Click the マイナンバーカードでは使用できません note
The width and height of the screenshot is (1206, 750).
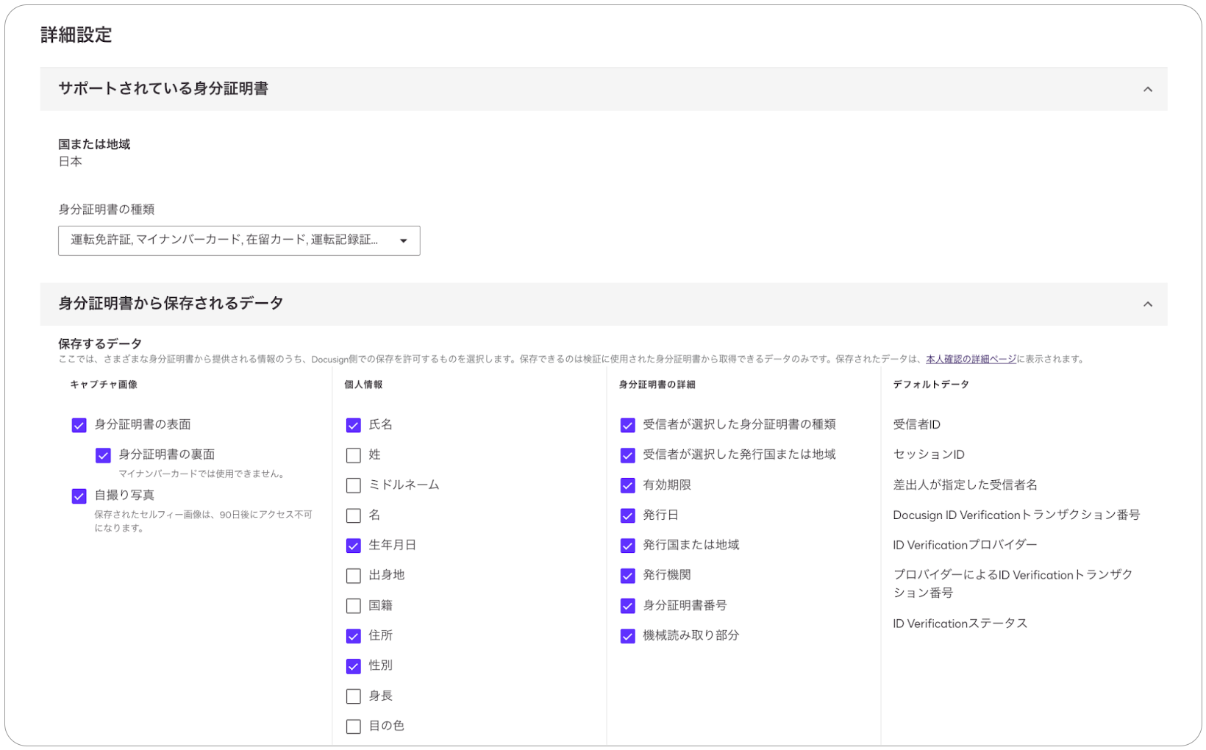[202, 474]
